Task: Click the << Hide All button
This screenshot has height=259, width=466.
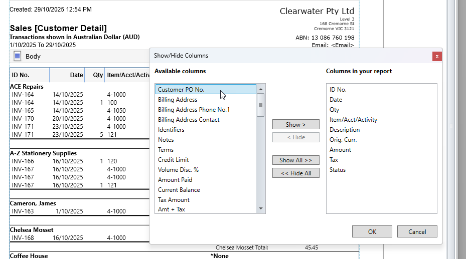Action: pyautogui.click(x=295, y=173)
